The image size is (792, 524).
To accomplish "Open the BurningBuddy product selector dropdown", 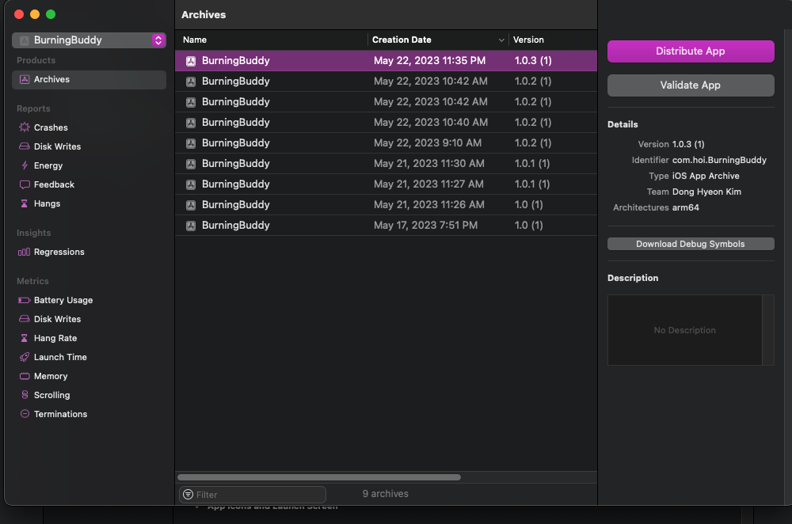I will (x=89, y=40).
